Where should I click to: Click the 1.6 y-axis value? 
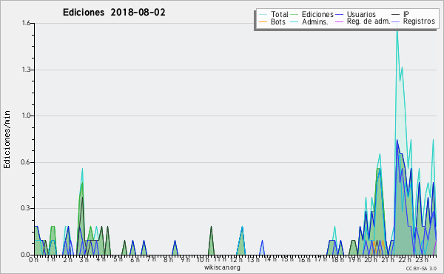[26, 23]
